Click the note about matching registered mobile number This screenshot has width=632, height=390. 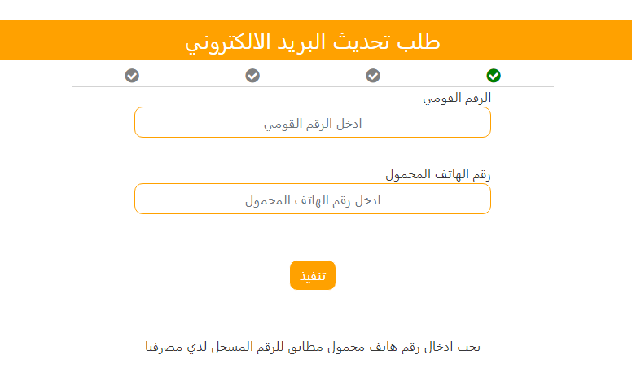click(313, 348)
